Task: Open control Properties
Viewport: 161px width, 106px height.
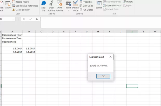Action: [x=86, y=2]
